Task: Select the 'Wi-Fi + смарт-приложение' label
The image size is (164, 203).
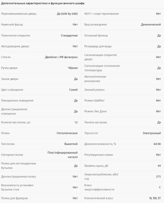Action: coord(102,14)
